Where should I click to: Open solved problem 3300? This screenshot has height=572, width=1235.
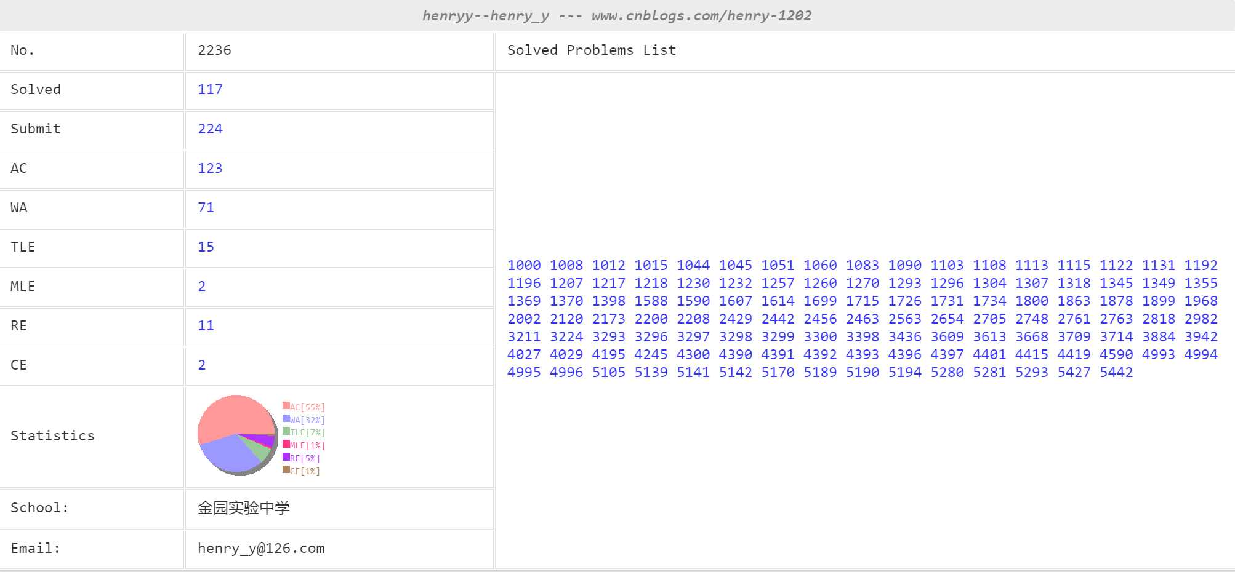tap(820, 337)
